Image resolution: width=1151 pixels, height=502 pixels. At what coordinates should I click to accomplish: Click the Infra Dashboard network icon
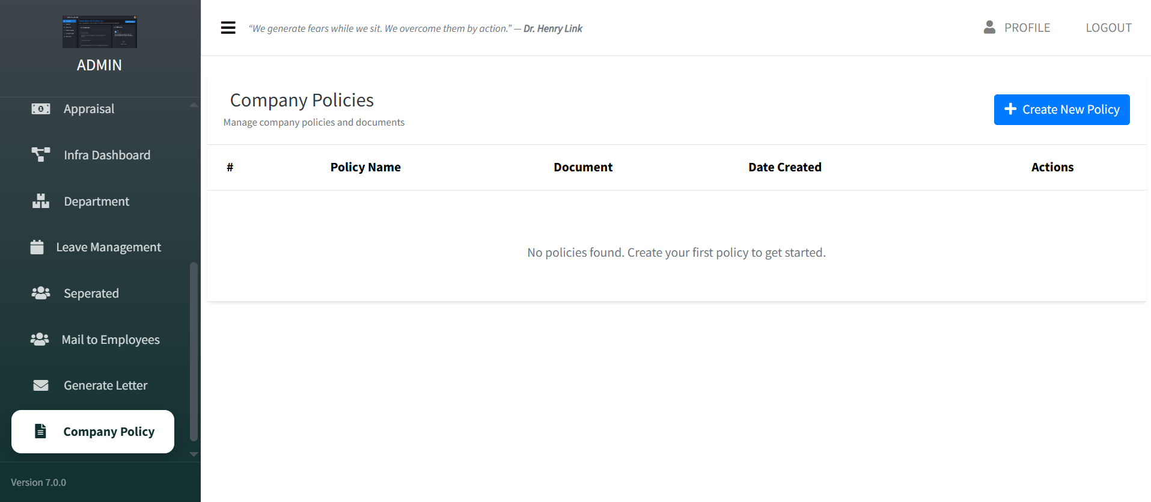pos(40,155)
